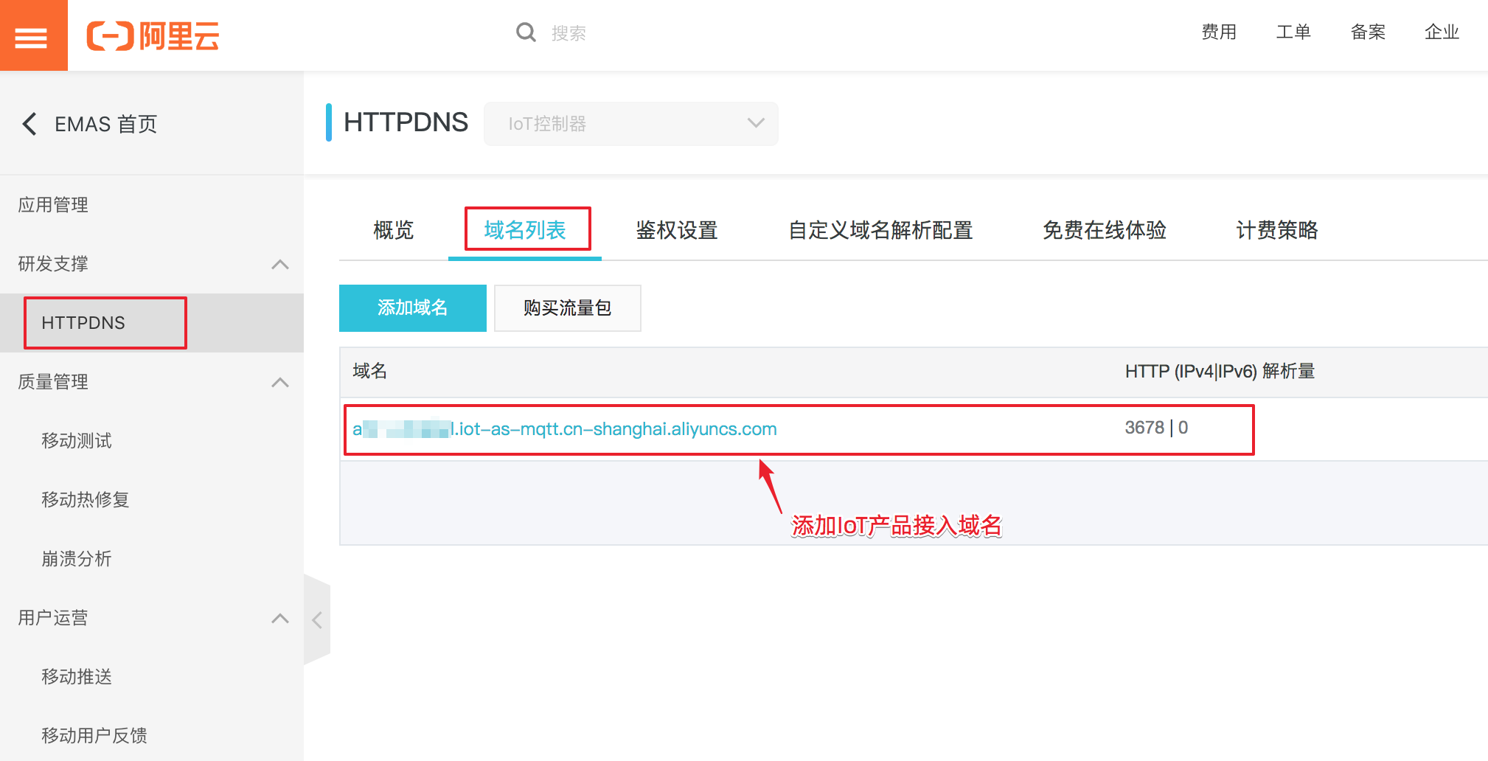
Task: Open 移动热修复 in the sidebar
Action: pos(86,500)
